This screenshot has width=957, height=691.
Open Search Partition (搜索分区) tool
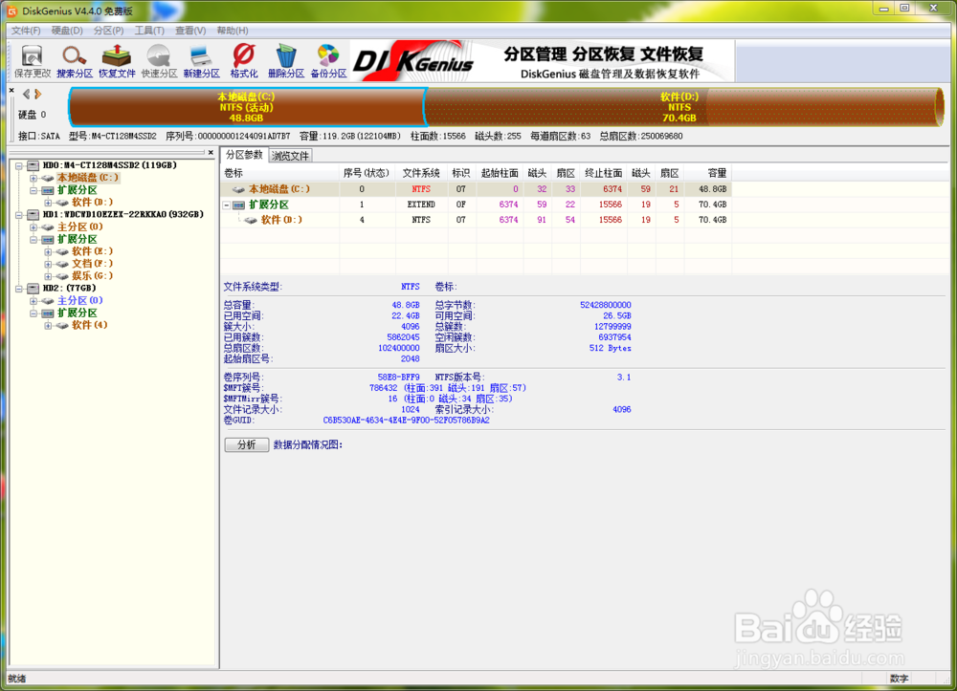click(x=75, y=61)
